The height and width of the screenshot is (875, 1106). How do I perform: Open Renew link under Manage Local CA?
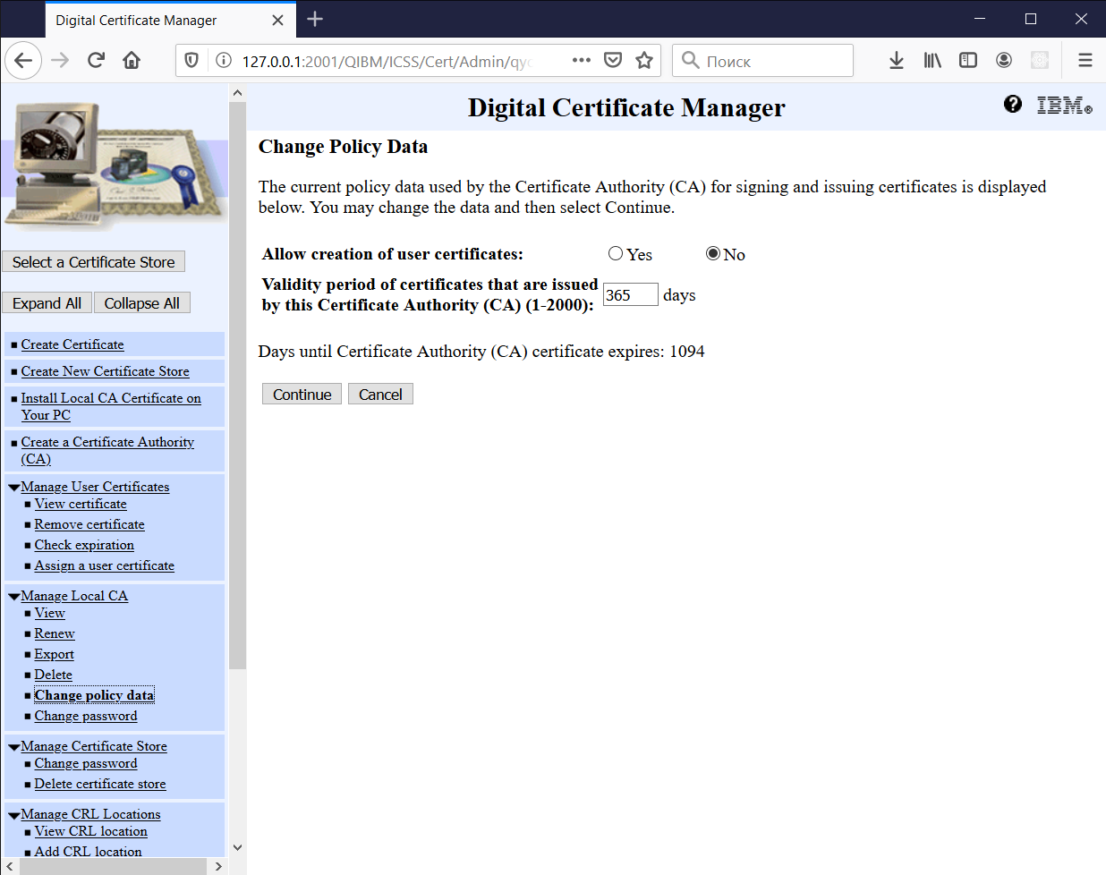coord(55,633)
